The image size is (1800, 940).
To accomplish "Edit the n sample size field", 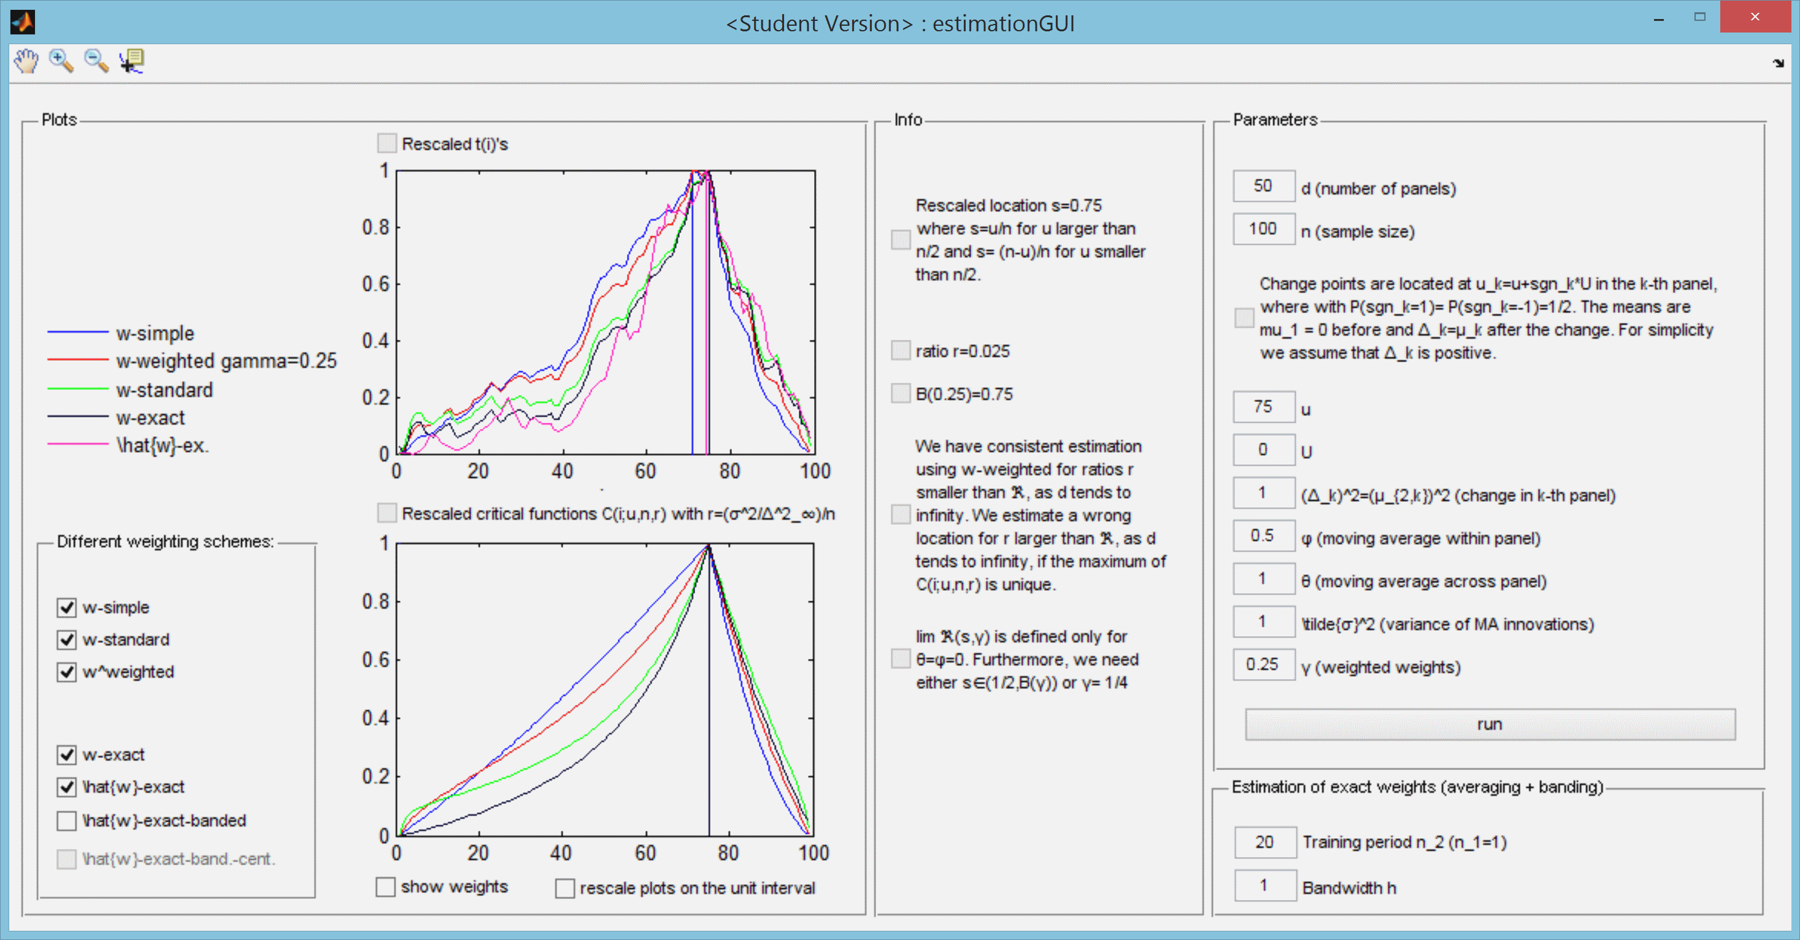I will pos(1263,229).
